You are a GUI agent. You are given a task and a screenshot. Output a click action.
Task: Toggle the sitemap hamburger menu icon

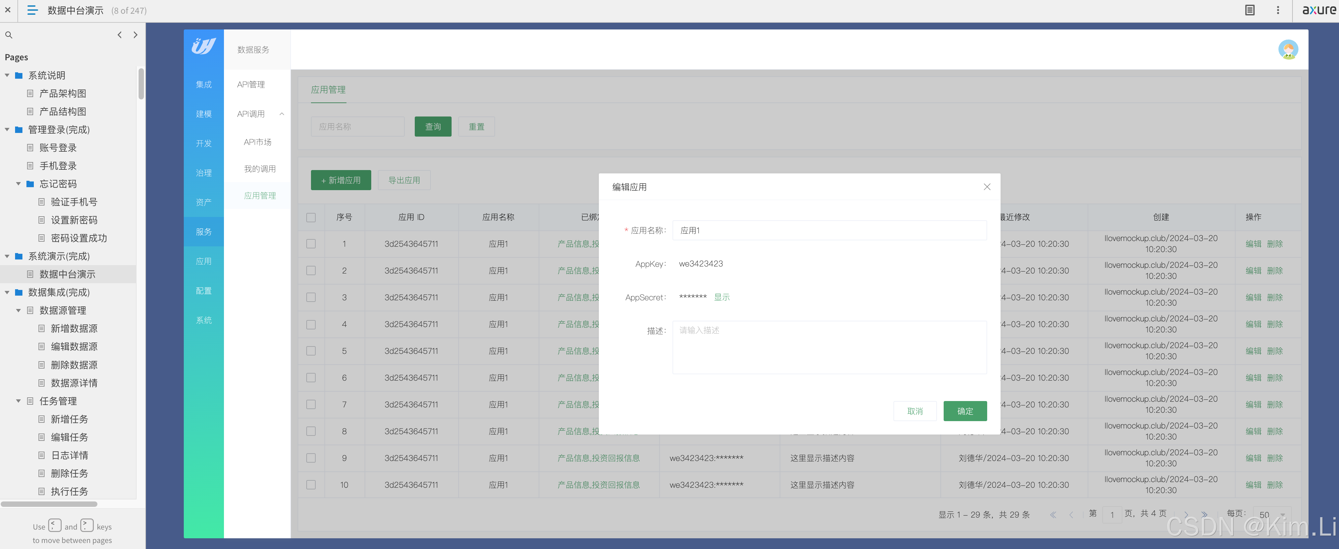click(32, 10)
